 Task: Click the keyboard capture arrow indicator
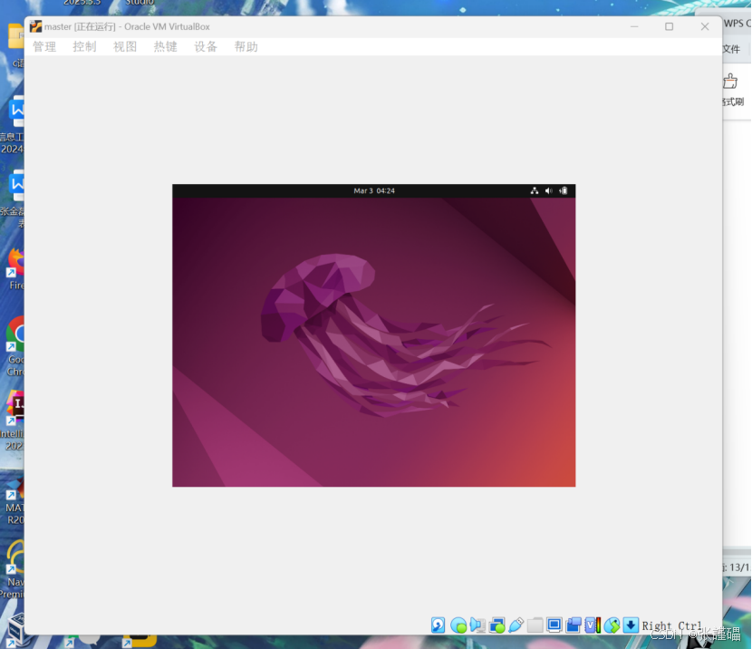631,625
